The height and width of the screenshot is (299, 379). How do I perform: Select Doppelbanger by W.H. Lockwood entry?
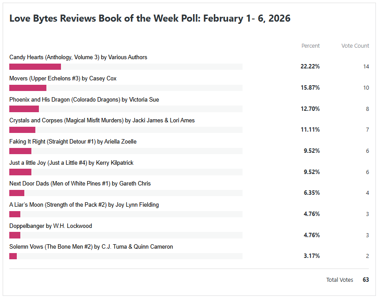coord(50,226)
